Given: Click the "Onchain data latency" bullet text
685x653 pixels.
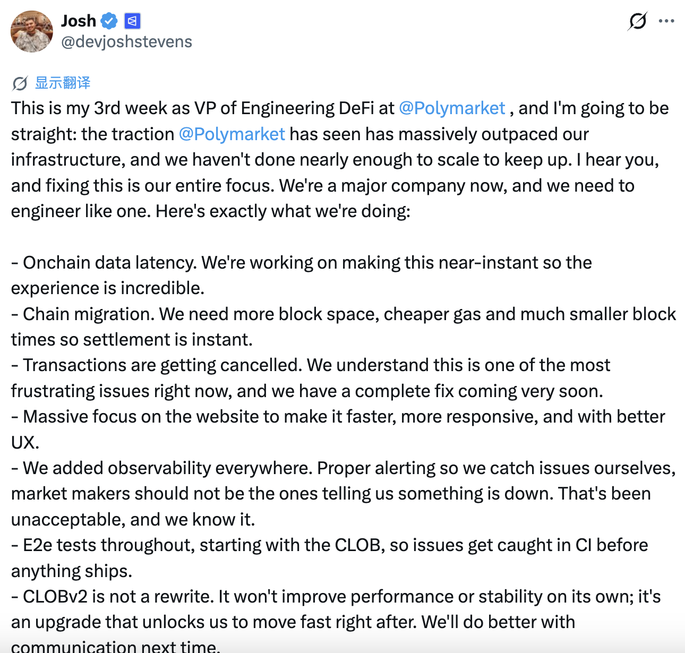Looking at the screenshot, I should (x=106, y=263).
